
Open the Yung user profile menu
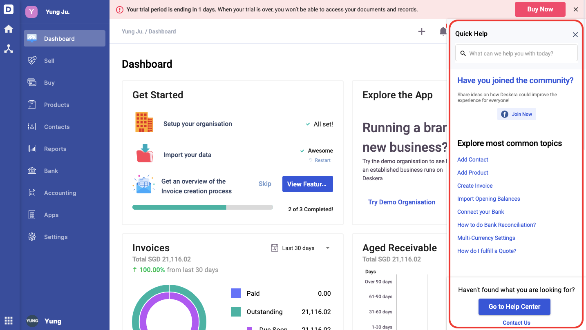click(x=53, y=321)
